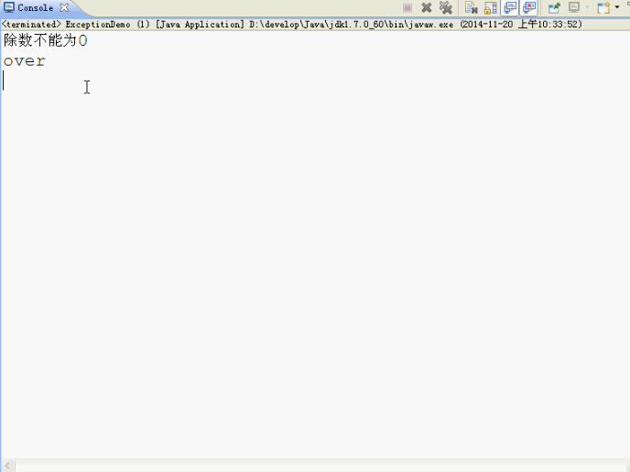Click the horizontal scrollbar track
The image size is (630, 472).
(x=322, y=466)
